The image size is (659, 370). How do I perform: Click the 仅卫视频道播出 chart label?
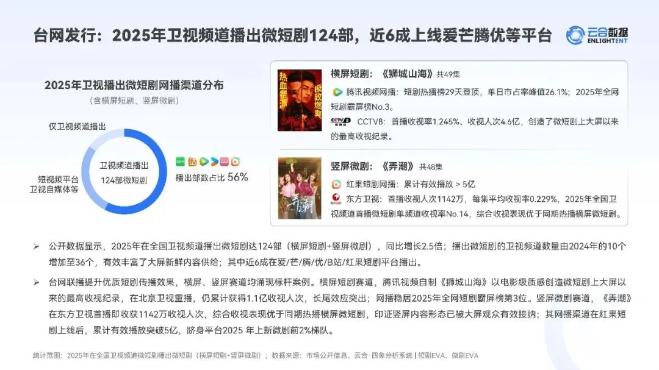(x=77, y=126)
